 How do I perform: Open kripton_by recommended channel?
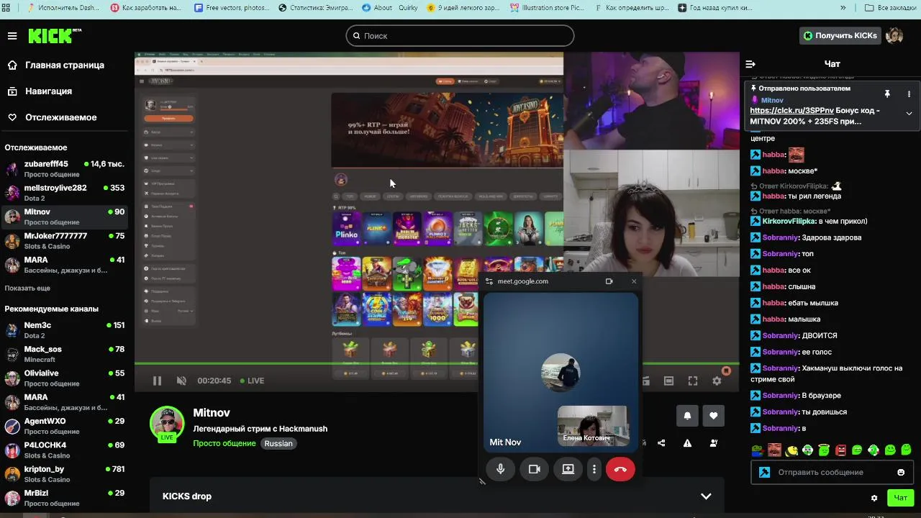click(65, 474)
